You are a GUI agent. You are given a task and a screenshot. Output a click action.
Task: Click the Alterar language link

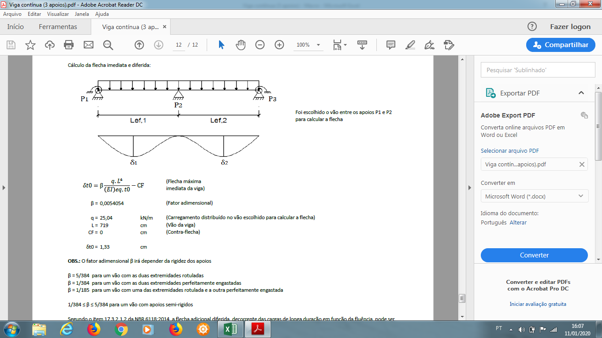[x=518, y=223]
